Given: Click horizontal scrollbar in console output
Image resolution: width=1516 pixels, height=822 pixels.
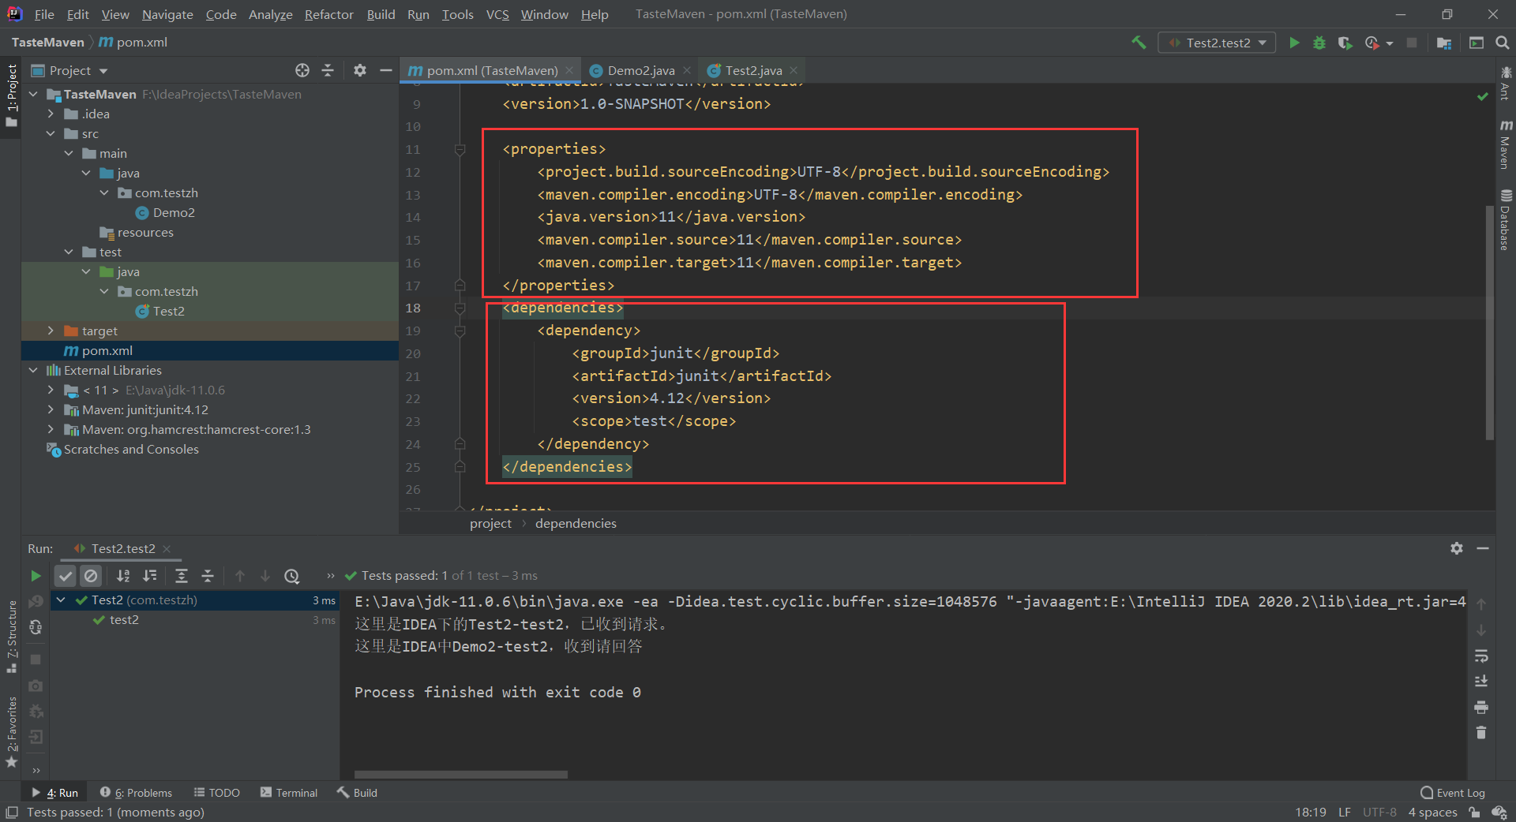Looking at the screenshot, I should point(461,774).
